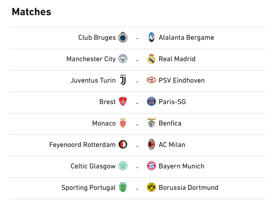The height and width of the screenshot is (201, 273).
Task: Select the Manchester City badge
Action: (x=123, y=59)
